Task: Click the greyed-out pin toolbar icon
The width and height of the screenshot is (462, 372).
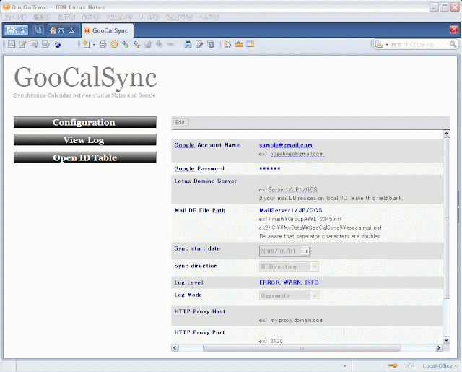Action: [160, 45]
